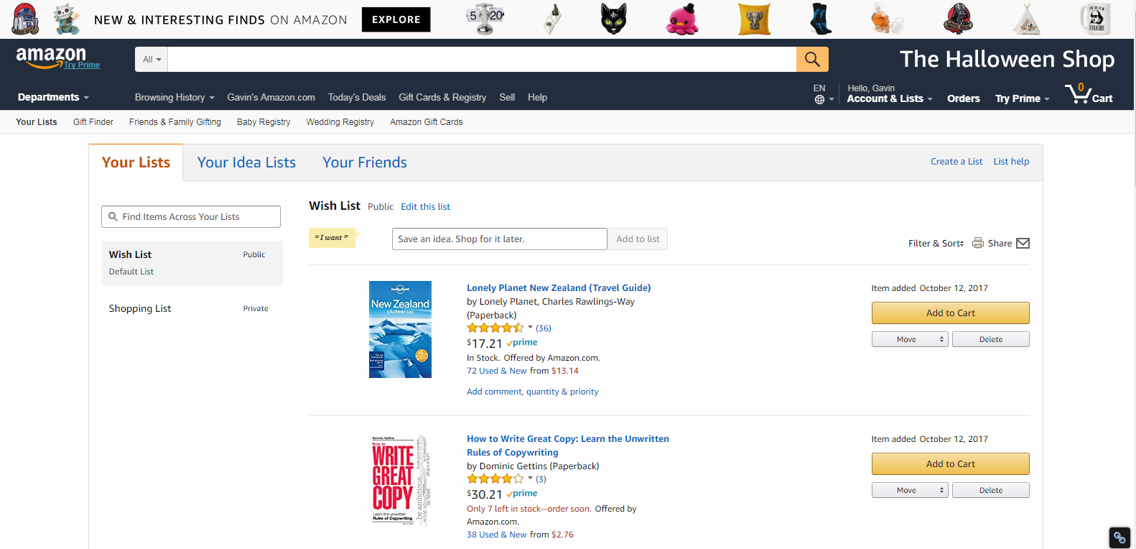This screenshot has width=1136, height=549.
Task: Click Edit this list link
Action: pyautogui.click(x=425, y=207)
